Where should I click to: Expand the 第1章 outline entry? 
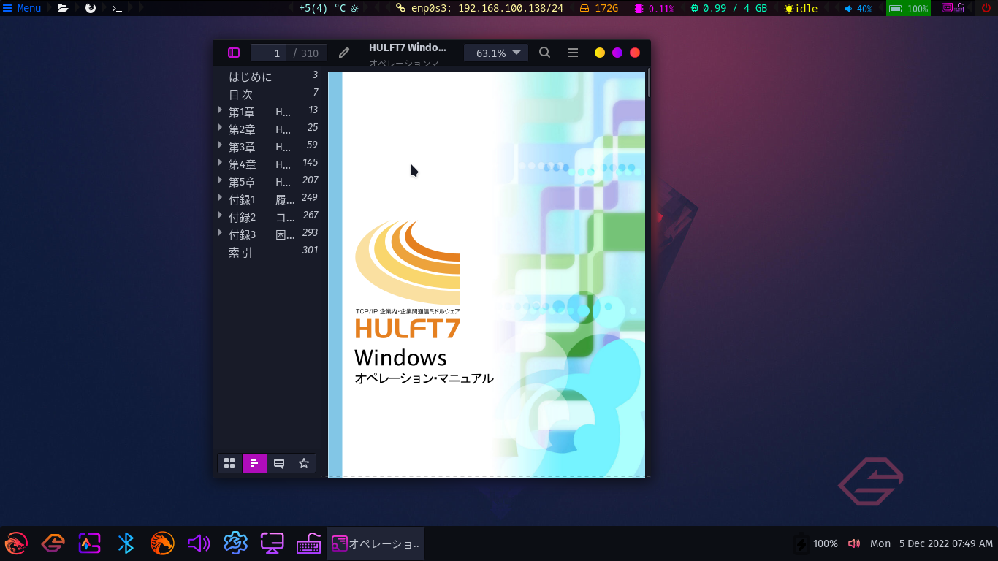coord(220,110)
